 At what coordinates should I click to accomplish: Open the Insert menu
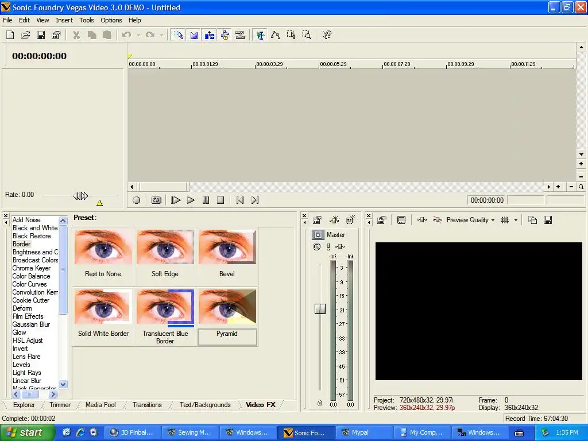[64, 20]
